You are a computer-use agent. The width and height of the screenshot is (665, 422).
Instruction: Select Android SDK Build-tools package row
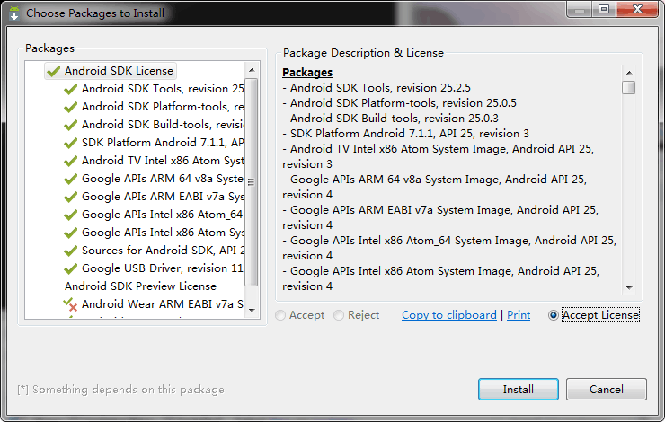click(154, 125)
